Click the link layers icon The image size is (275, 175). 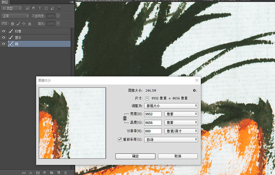[24, 173]
